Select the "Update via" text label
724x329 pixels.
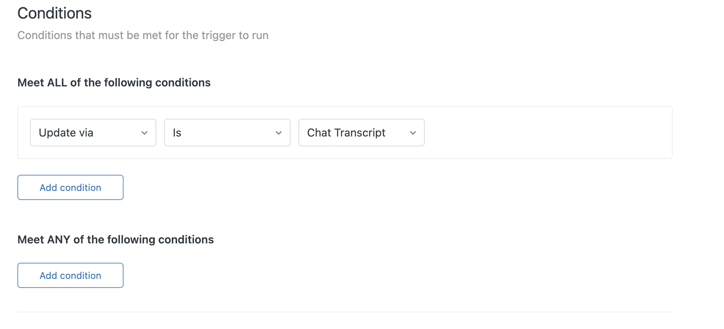tap(66, 133)
